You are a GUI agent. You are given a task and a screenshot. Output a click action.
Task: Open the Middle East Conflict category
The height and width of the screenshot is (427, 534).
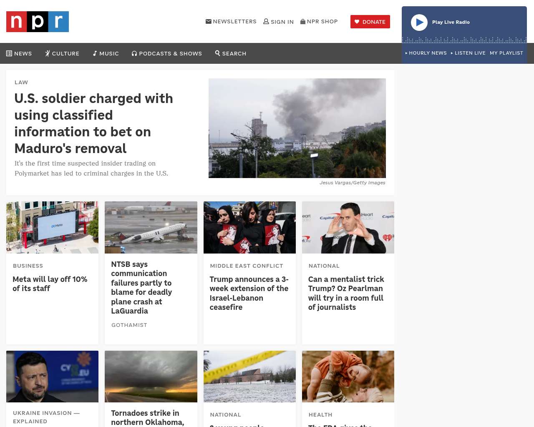pos(247,266)
